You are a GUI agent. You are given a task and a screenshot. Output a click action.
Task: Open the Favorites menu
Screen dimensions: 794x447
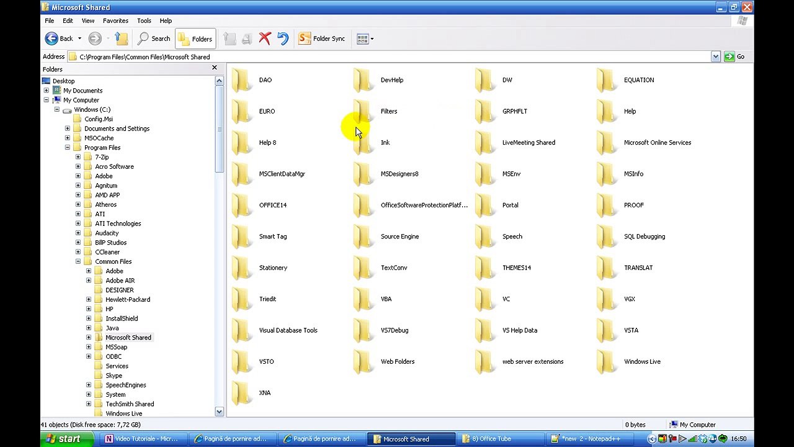(115, 20)
